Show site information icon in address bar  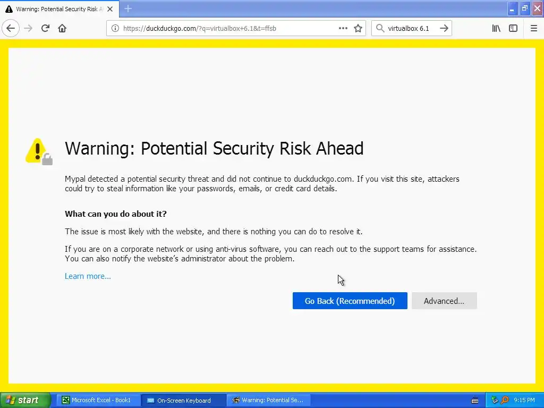(115, 29)
